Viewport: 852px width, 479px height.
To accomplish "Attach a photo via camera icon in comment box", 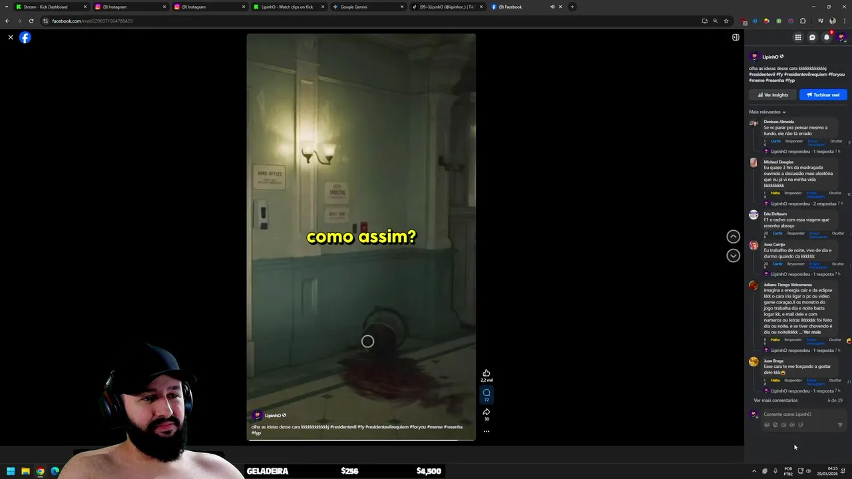I will [x=783, y=424].
